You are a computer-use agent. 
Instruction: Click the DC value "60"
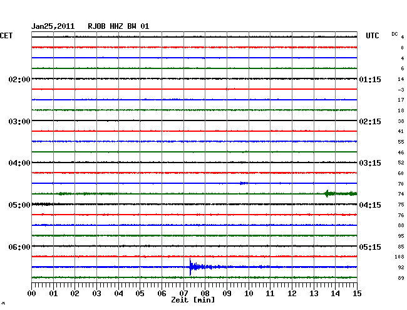pyautogui.click(x=401, y=173)
